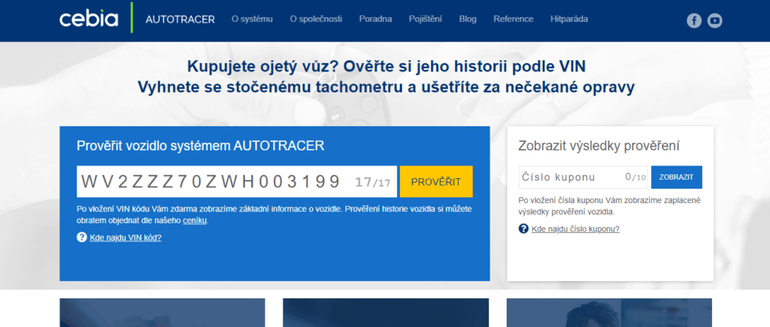Open the Kde najdu číslo kuponu link
The height and width of the screenshot is (327, 770).
(575, 229)
